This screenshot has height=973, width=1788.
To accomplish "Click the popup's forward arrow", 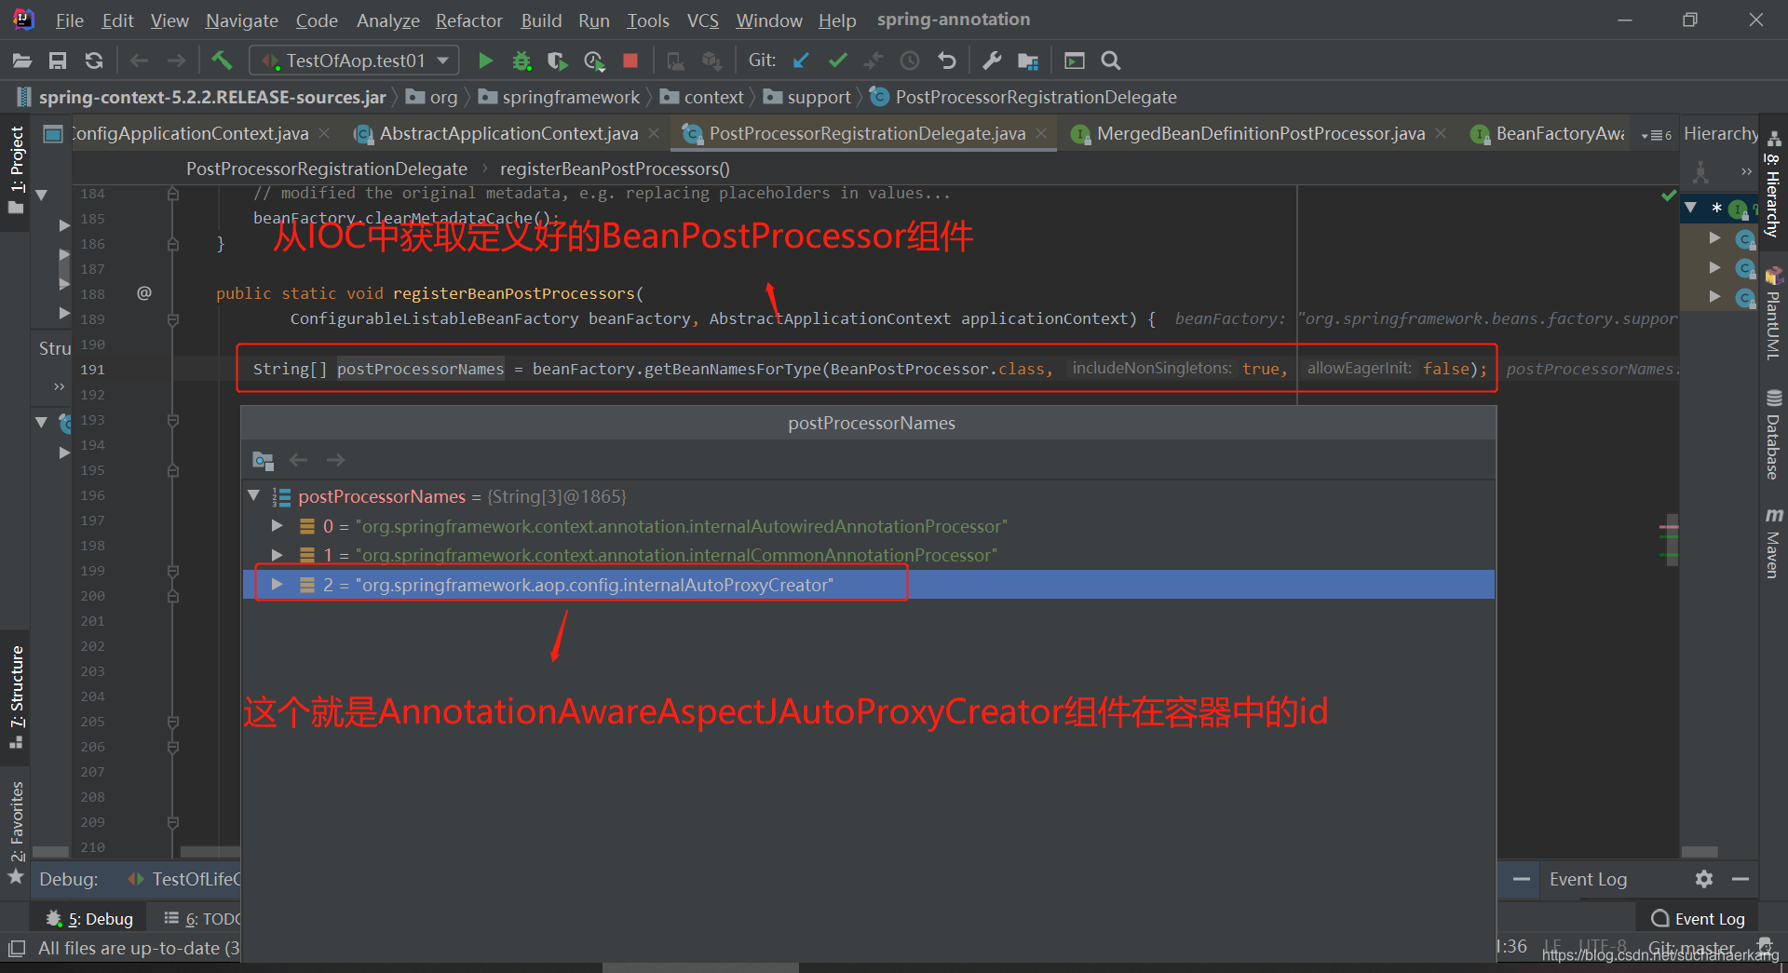I will click(335, 460).
